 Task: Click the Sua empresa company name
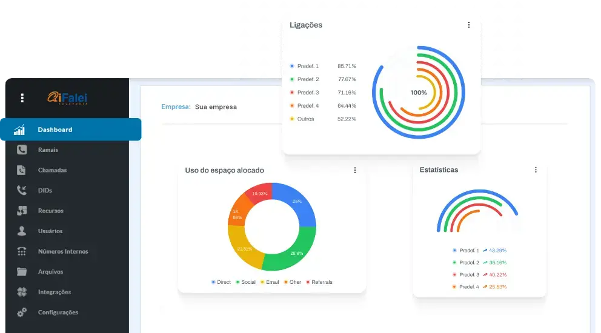click(x=216, y=107)
